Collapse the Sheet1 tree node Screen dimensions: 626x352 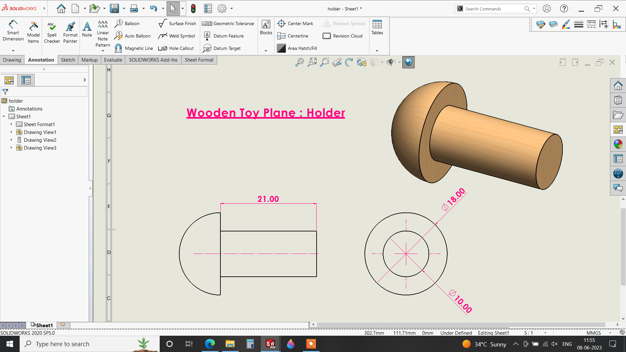coord(4,116)
